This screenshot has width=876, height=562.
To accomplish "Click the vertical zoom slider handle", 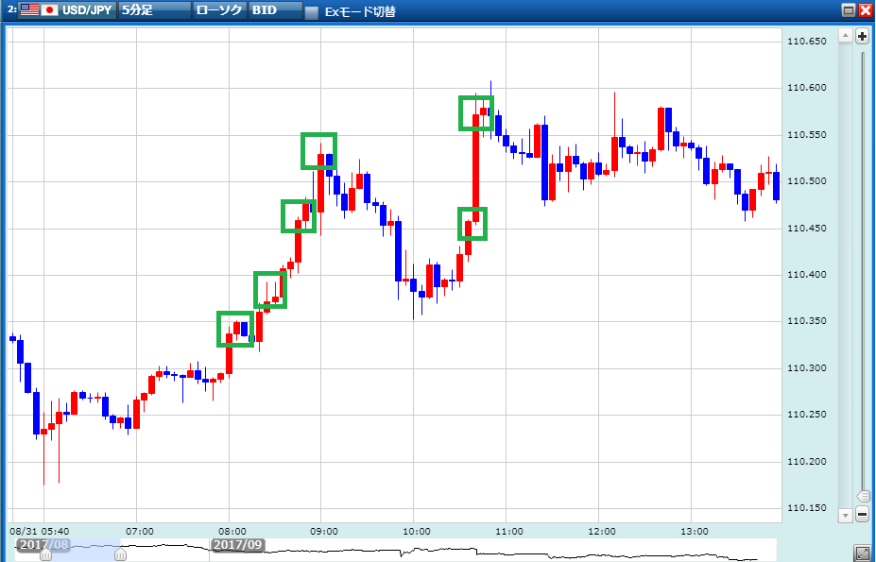I will pyautogui.click(x=863, y=496).
